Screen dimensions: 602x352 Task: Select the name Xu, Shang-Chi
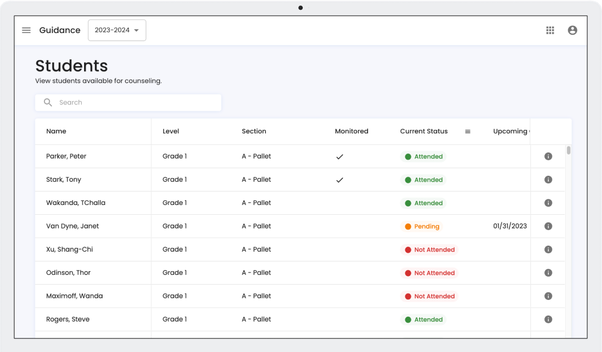point(69,249)
